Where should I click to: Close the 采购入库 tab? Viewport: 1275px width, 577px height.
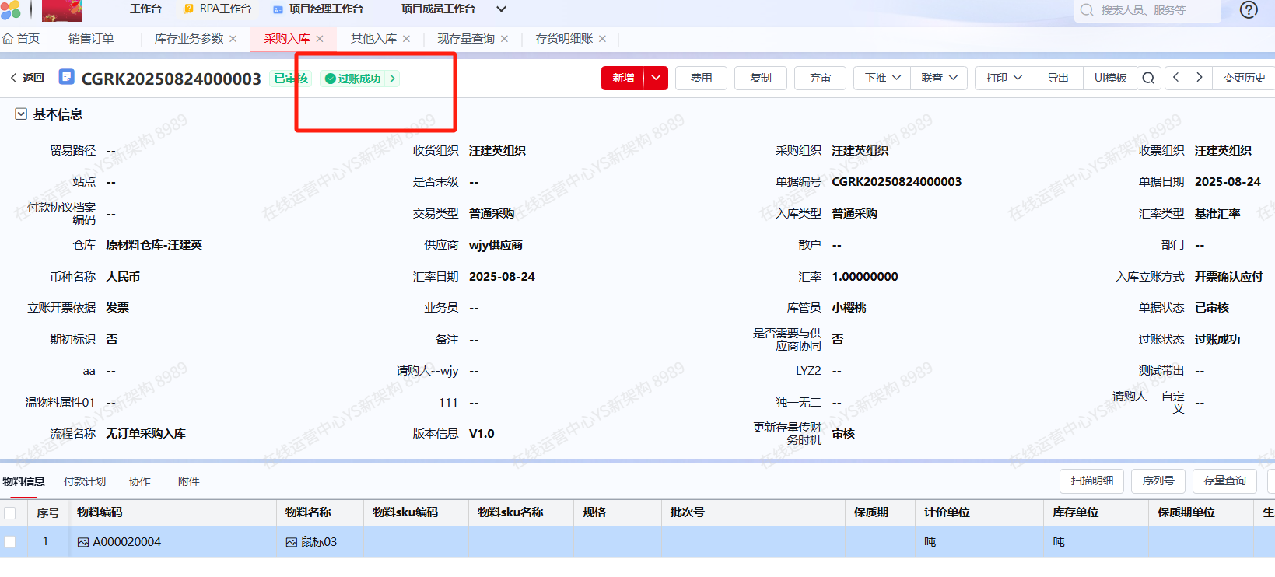coord(320,39)
